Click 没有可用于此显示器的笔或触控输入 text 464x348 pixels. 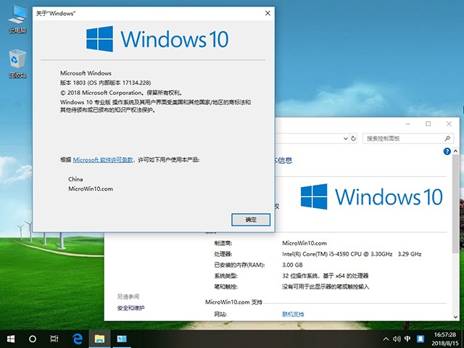click(x=326, y=287)
